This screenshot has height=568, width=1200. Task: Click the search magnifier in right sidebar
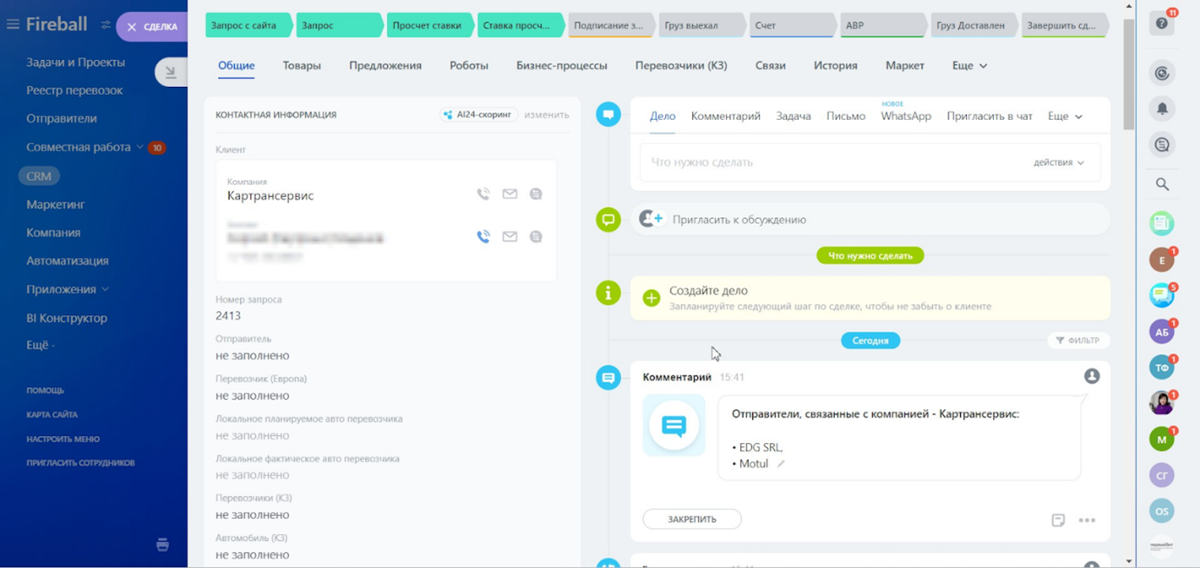coord(1162,184)
